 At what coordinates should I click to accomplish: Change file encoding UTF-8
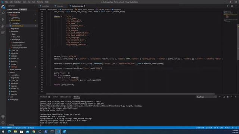[216, 128]
